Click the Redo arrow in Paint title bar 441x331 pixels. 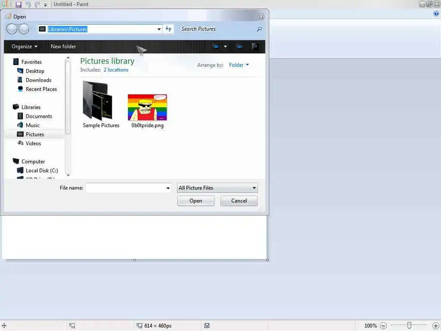point(37,4)
